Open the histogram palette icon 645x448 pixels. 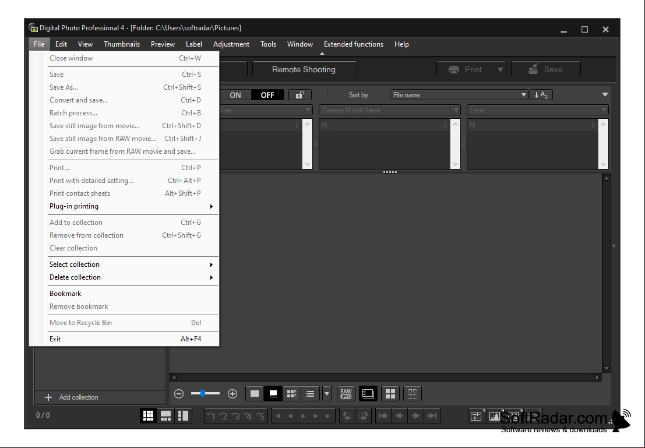(495, 416)
